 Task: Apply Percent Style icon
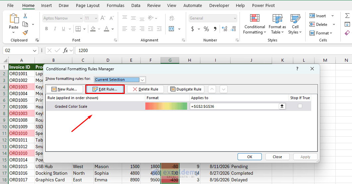[x=206, y=29]
